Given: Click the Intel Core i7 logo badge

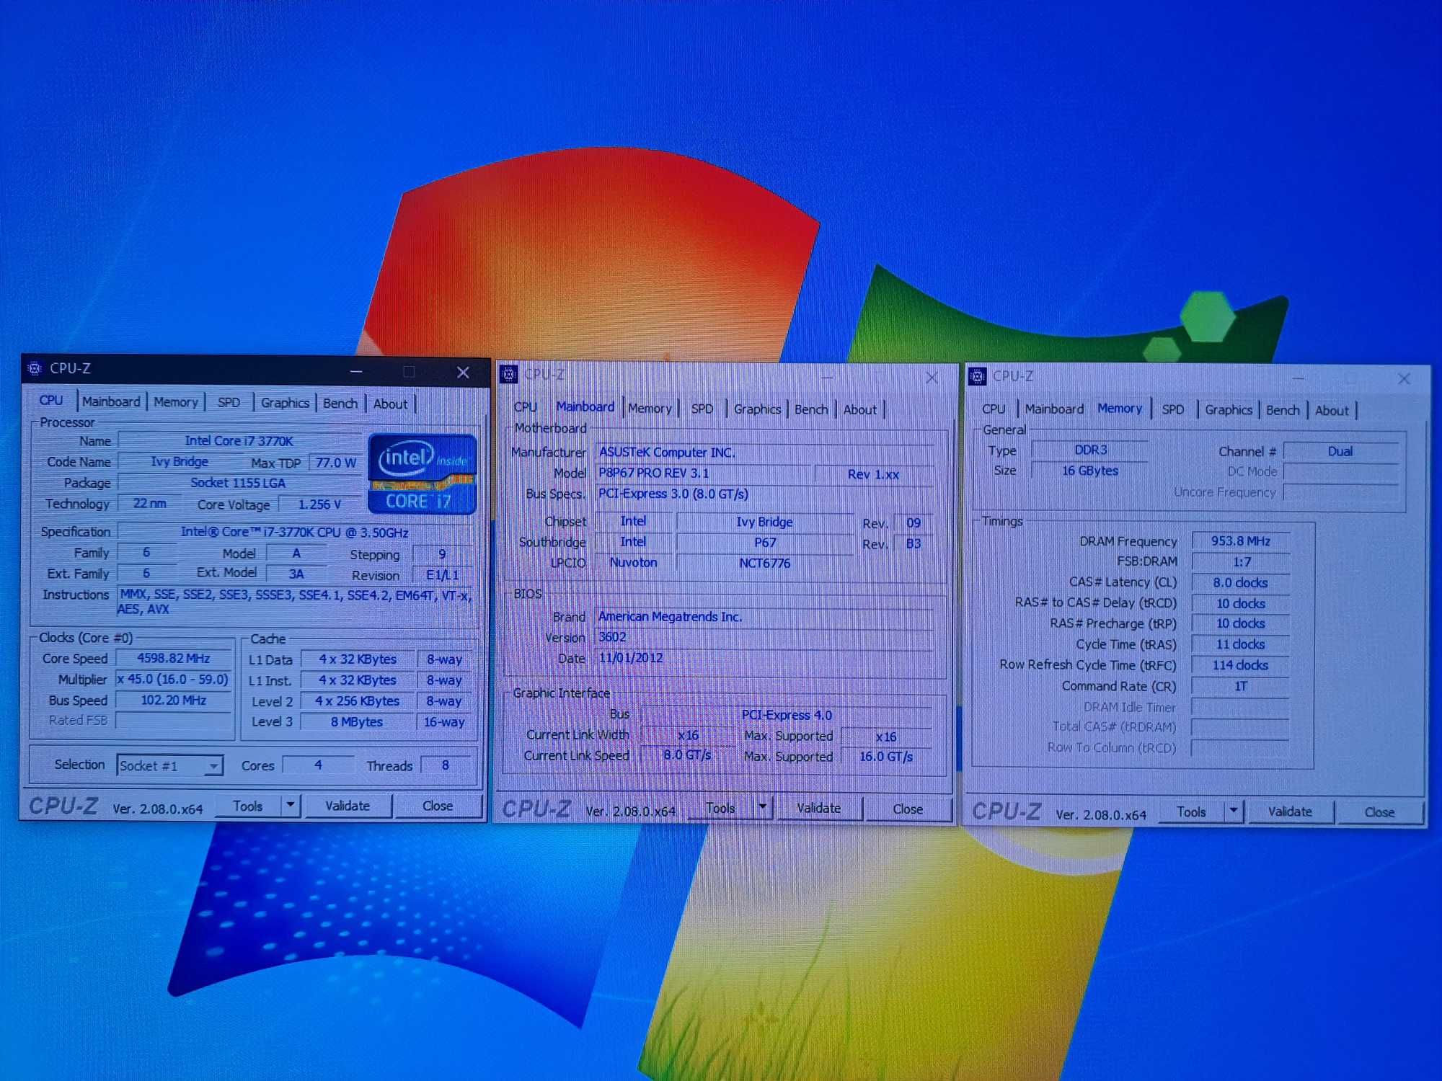Looking at the screenshot, I should click(422, 473).
